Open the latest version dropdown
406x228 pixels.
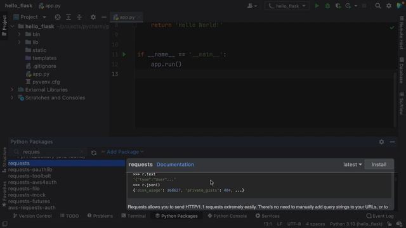tap(353, 165)
